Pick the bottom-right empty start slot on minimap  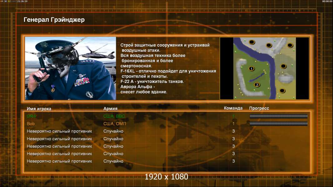(282, 91)
